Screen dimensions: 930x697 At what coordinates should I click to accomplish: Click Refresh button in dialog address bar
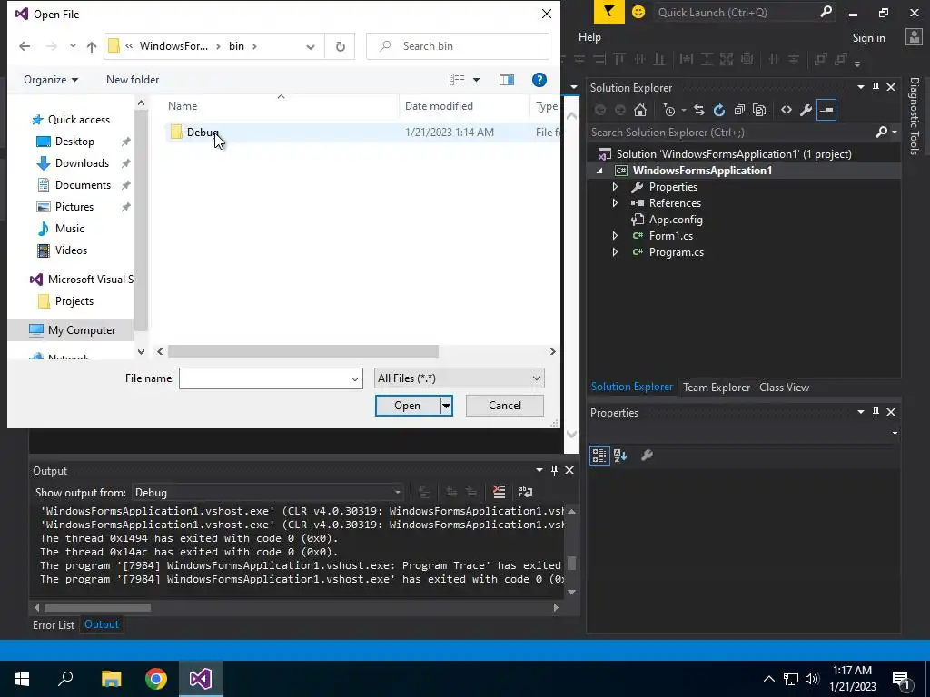[x=341, y=46]
